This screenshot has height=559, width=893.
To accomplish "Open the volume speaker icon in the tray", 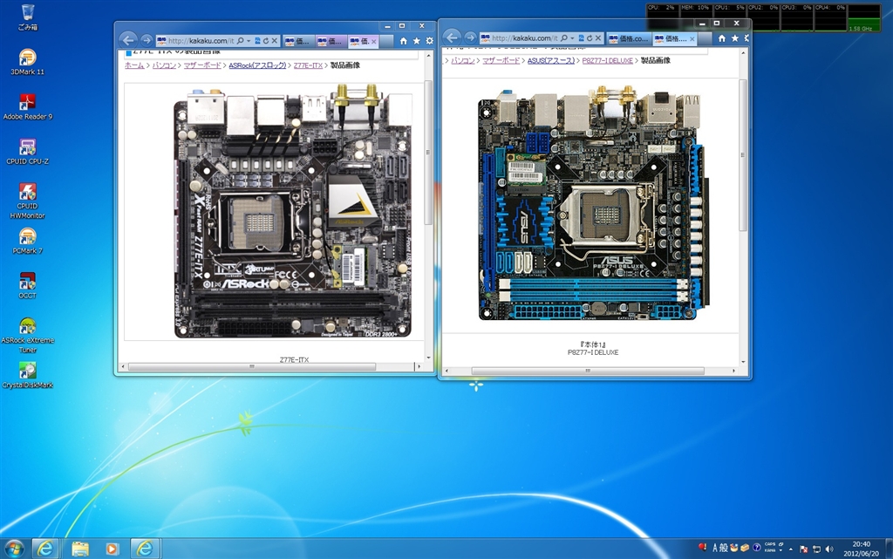I will pyautogui.click(x=829, y=549).
